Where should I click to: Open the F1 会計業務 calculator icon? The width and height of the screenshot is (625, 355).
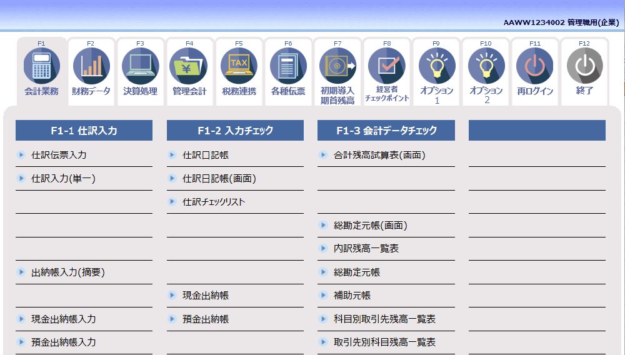coord(41,66)
